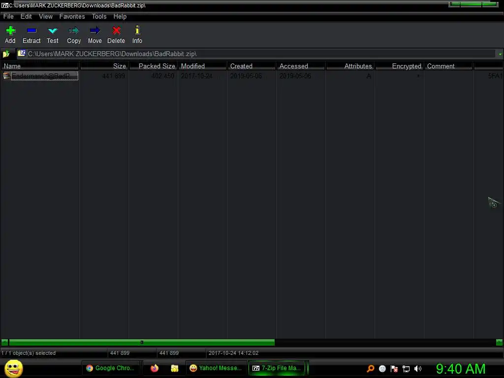504x378 pixels.
Task: Click the 2017-10-24 modified date cell
Action: click(197, 76)
